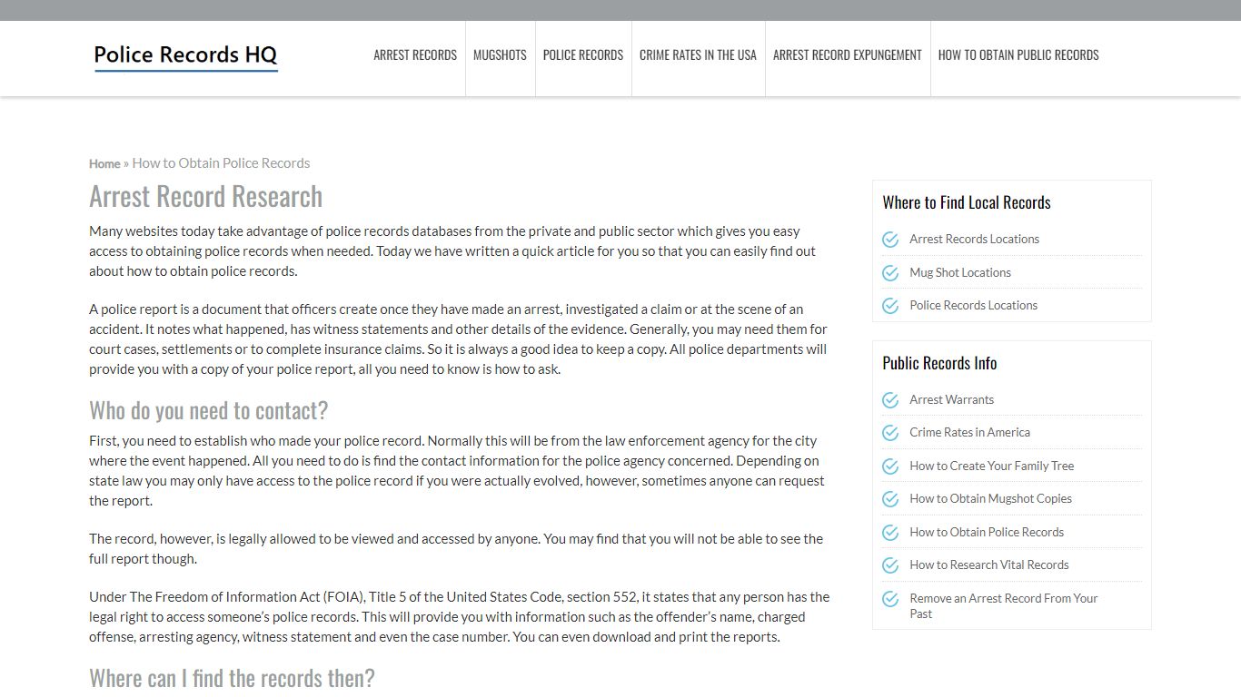Click 'Where can I find the records then?' heading
The height and width of the screenshot is (697, 1241).
(232, 678)
